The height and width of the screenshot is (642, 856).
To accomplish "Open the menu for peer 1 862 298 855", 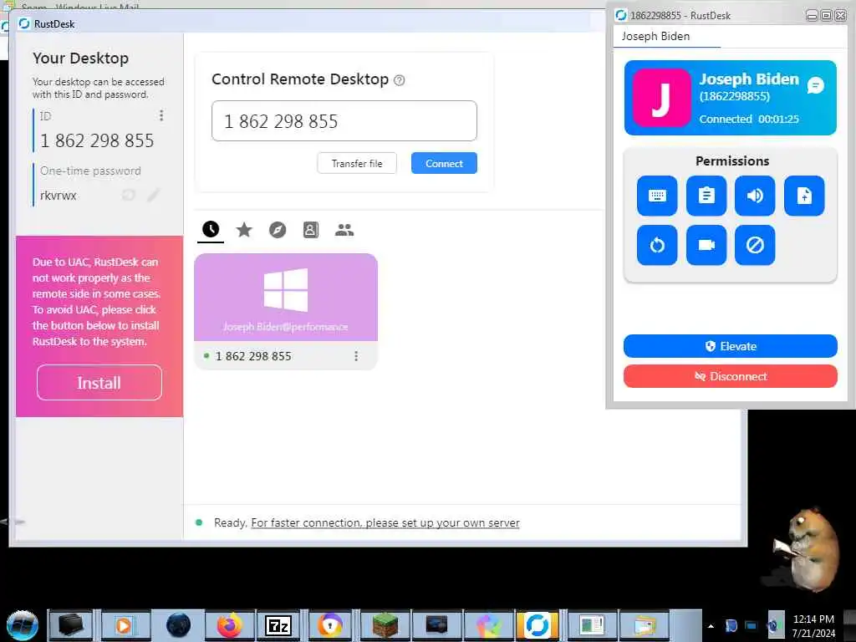I will [x=356, y=356].
